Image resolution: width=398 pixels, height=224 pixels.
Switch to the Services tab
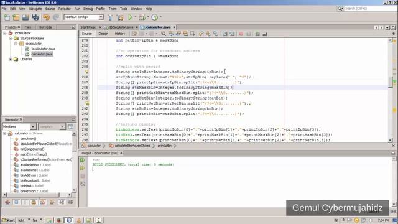45,27
